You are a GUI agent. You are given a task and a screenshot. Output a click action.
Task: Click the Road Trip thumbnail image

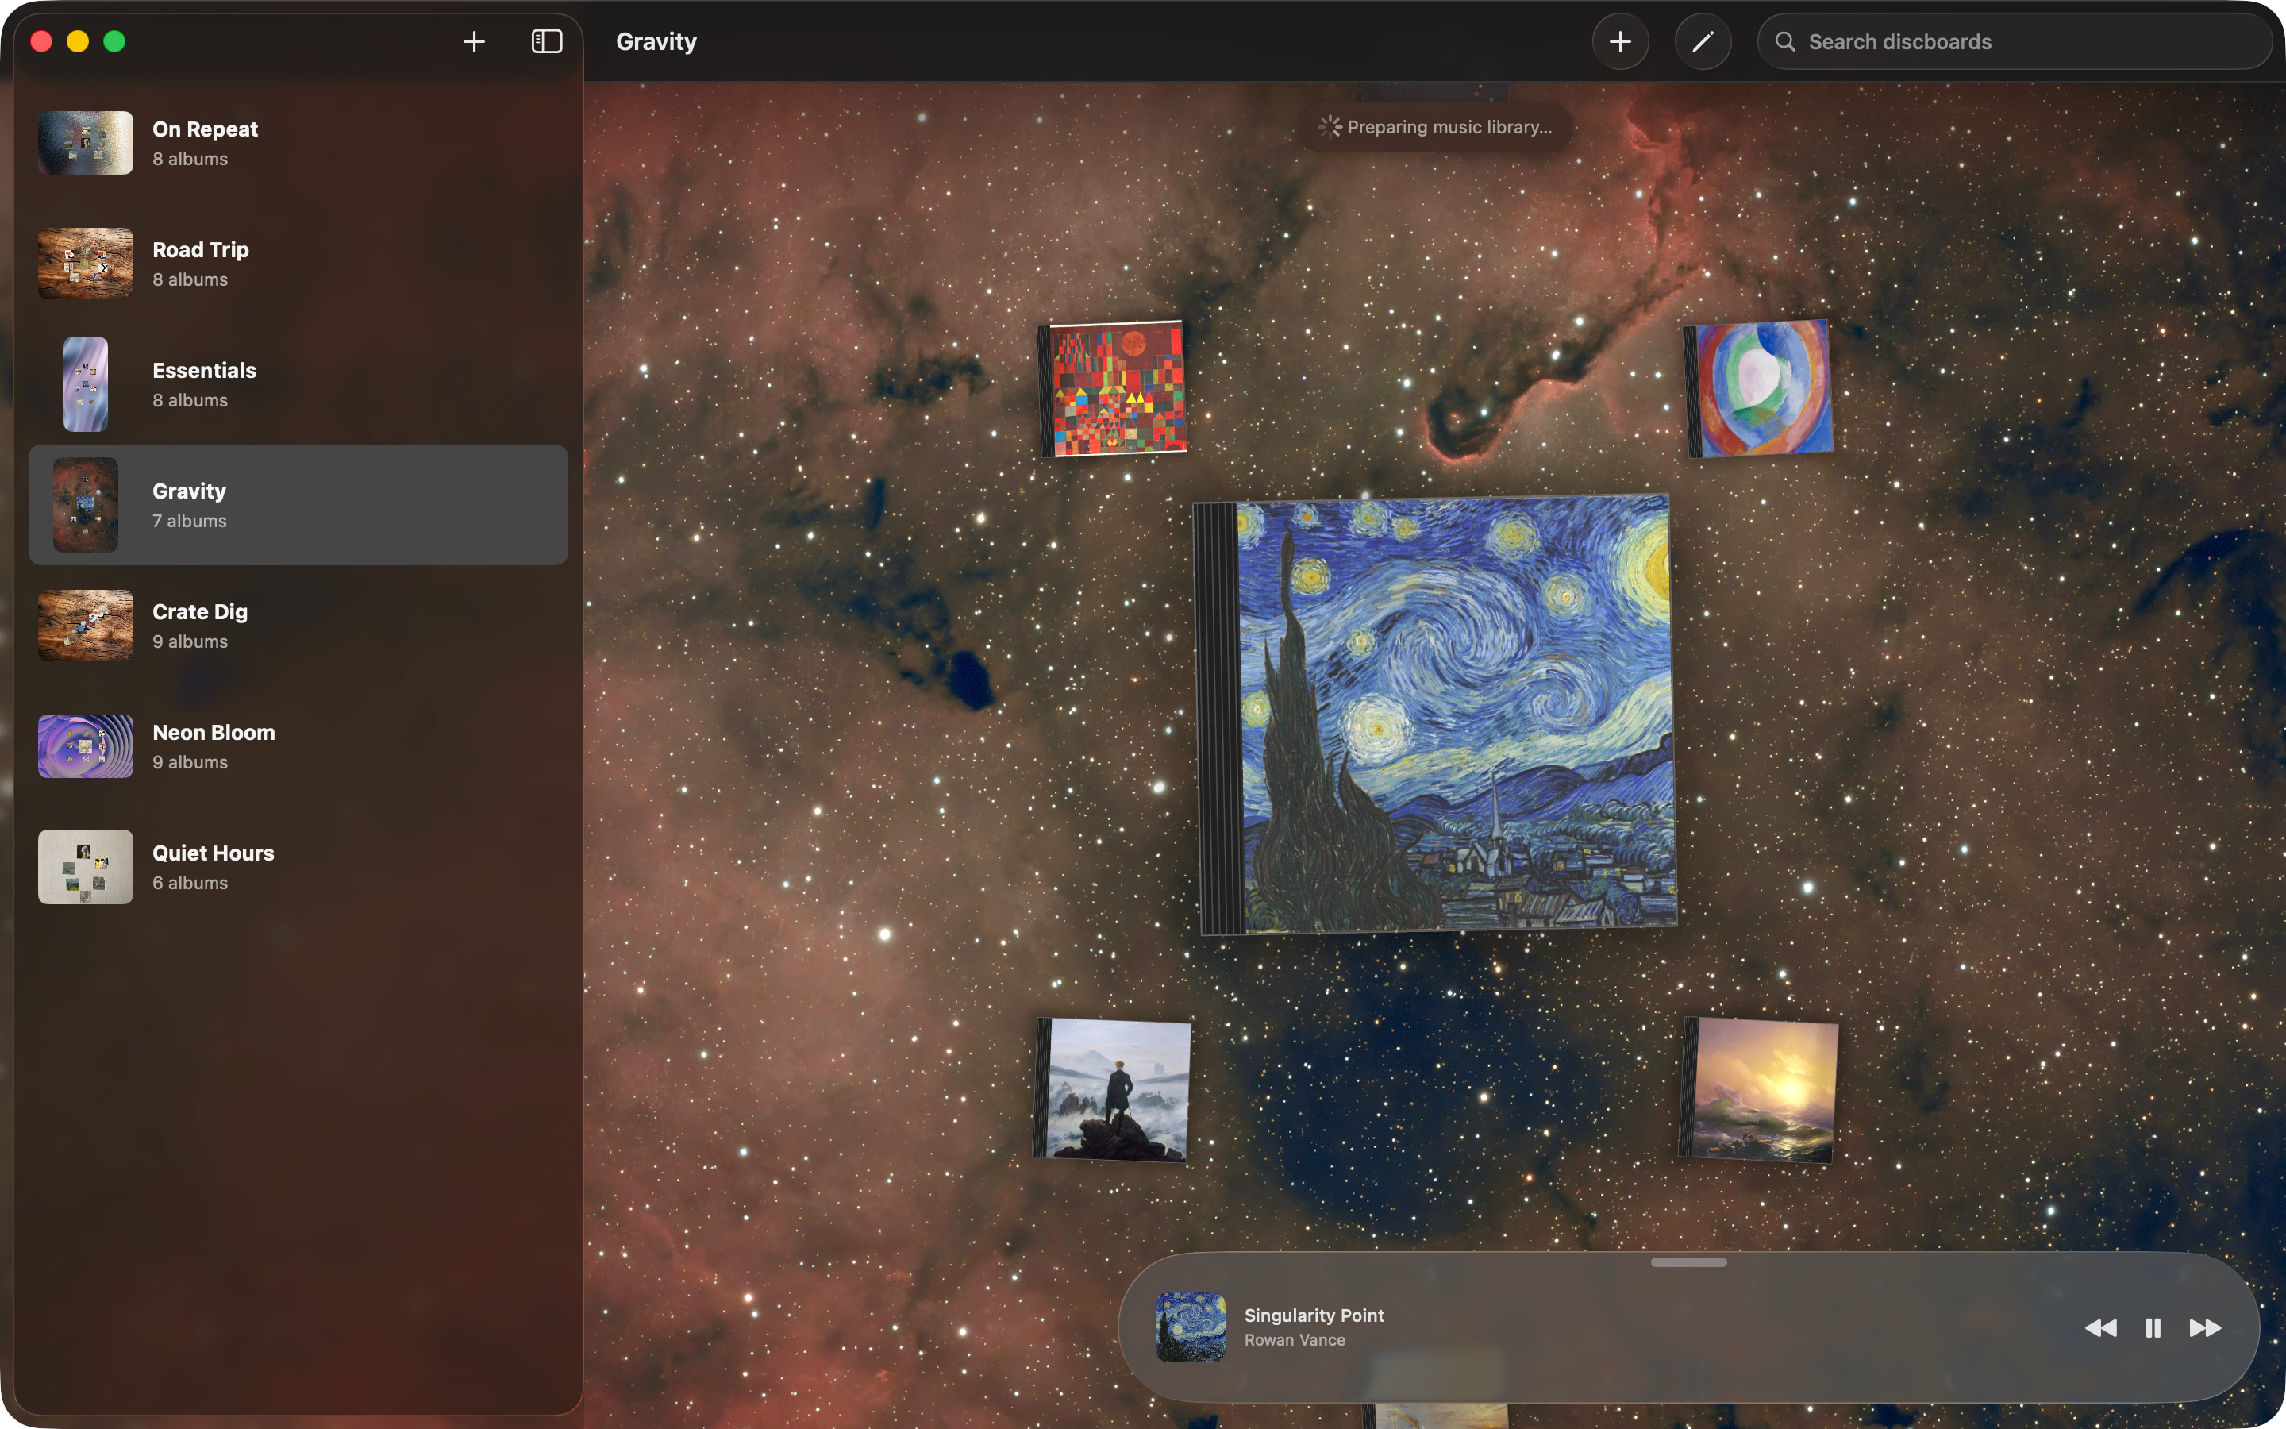pos(85,264)
